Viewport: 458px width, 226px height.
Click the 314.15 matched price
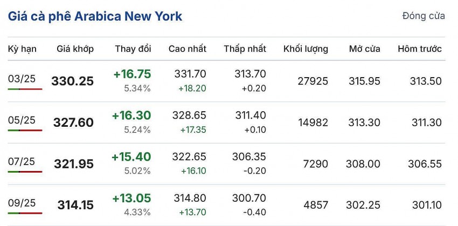point(75,205)
